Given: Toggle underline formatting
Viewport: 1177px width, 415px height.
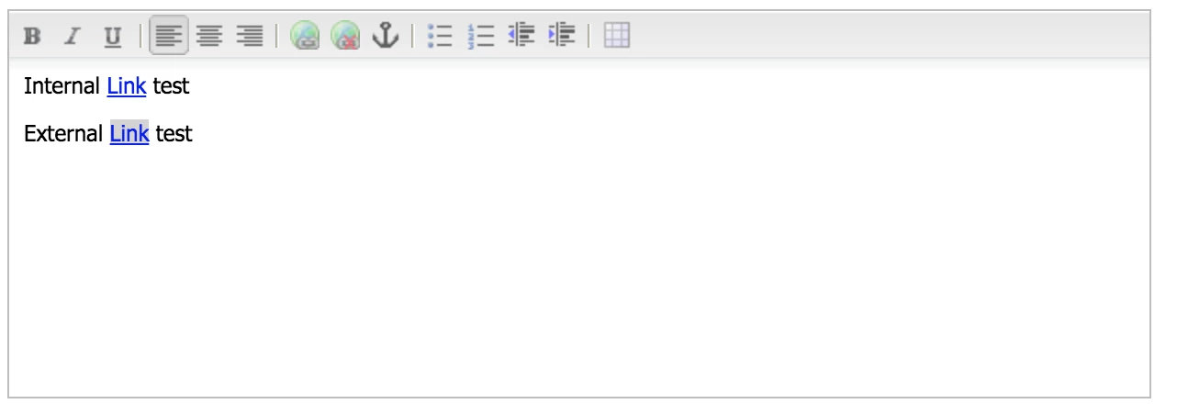Looking at the screenshot, I should 113,37.
